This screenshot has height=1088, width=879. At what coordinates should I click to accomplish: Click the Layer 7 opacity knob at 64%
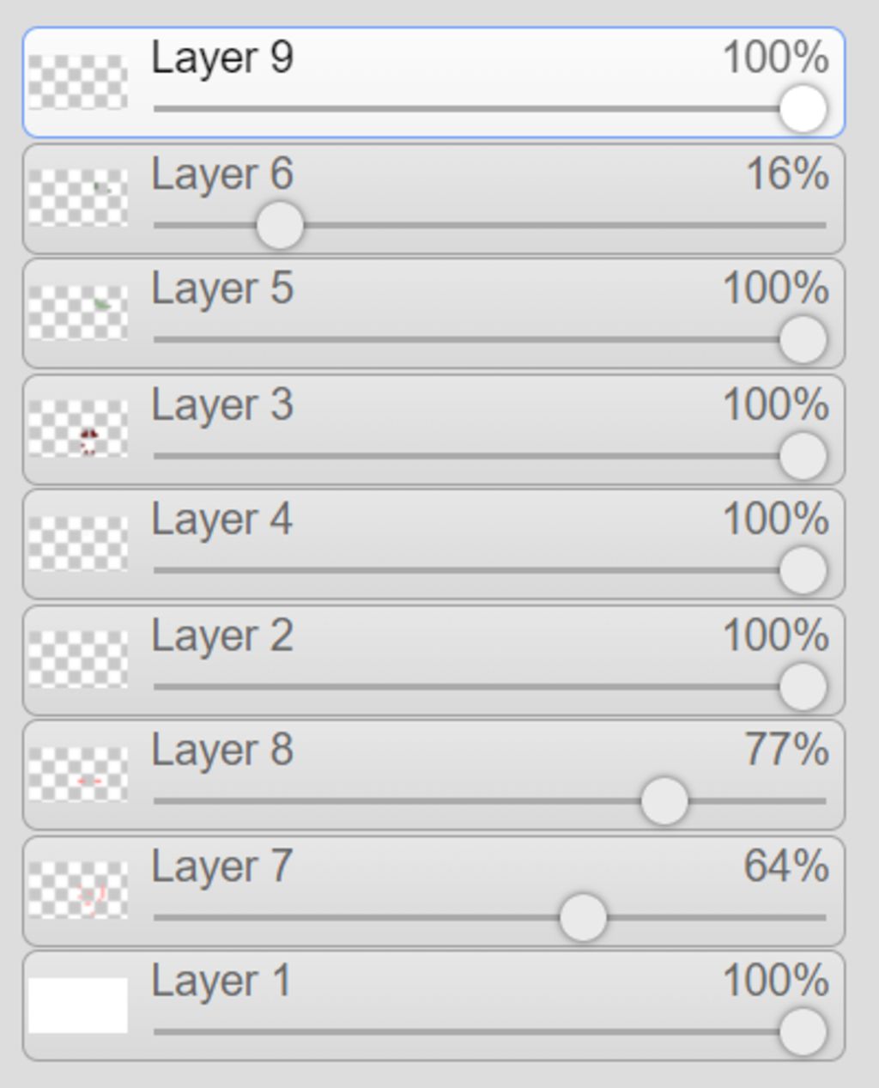(x=583, y=917)
